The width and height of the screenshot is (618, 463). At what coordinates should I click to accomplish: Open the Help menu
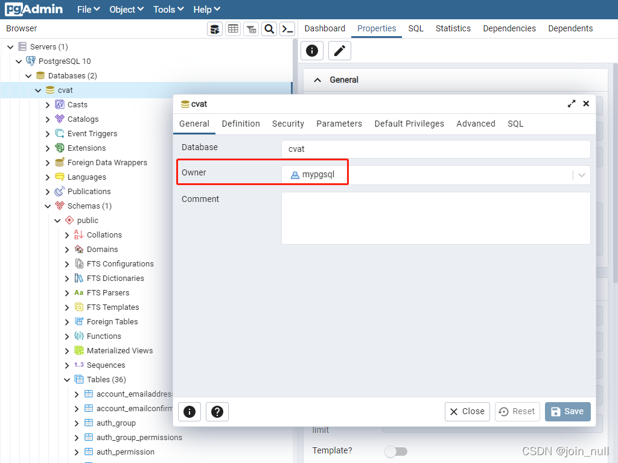(x=206, y=10)
